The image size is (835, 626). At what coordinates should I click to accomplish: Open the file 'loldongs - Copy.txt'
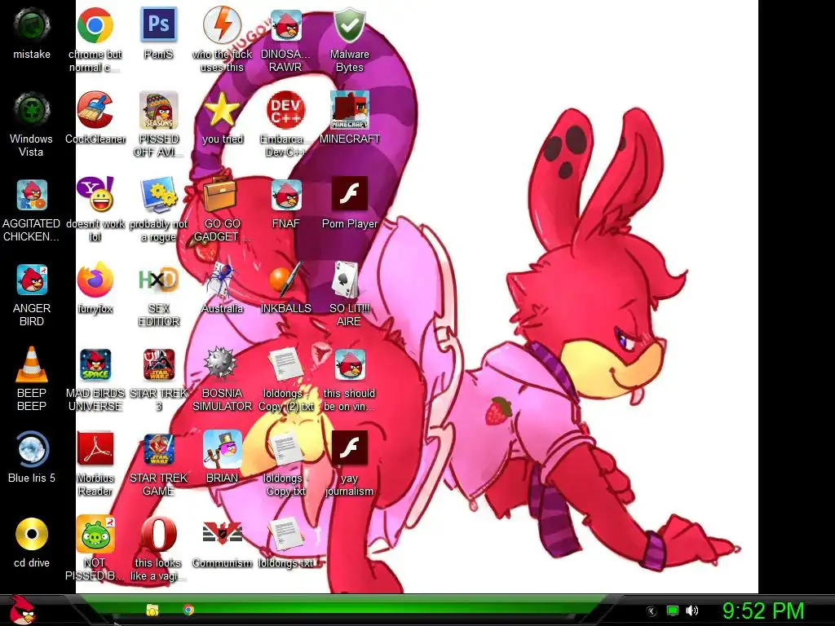(x=286, y=449)
